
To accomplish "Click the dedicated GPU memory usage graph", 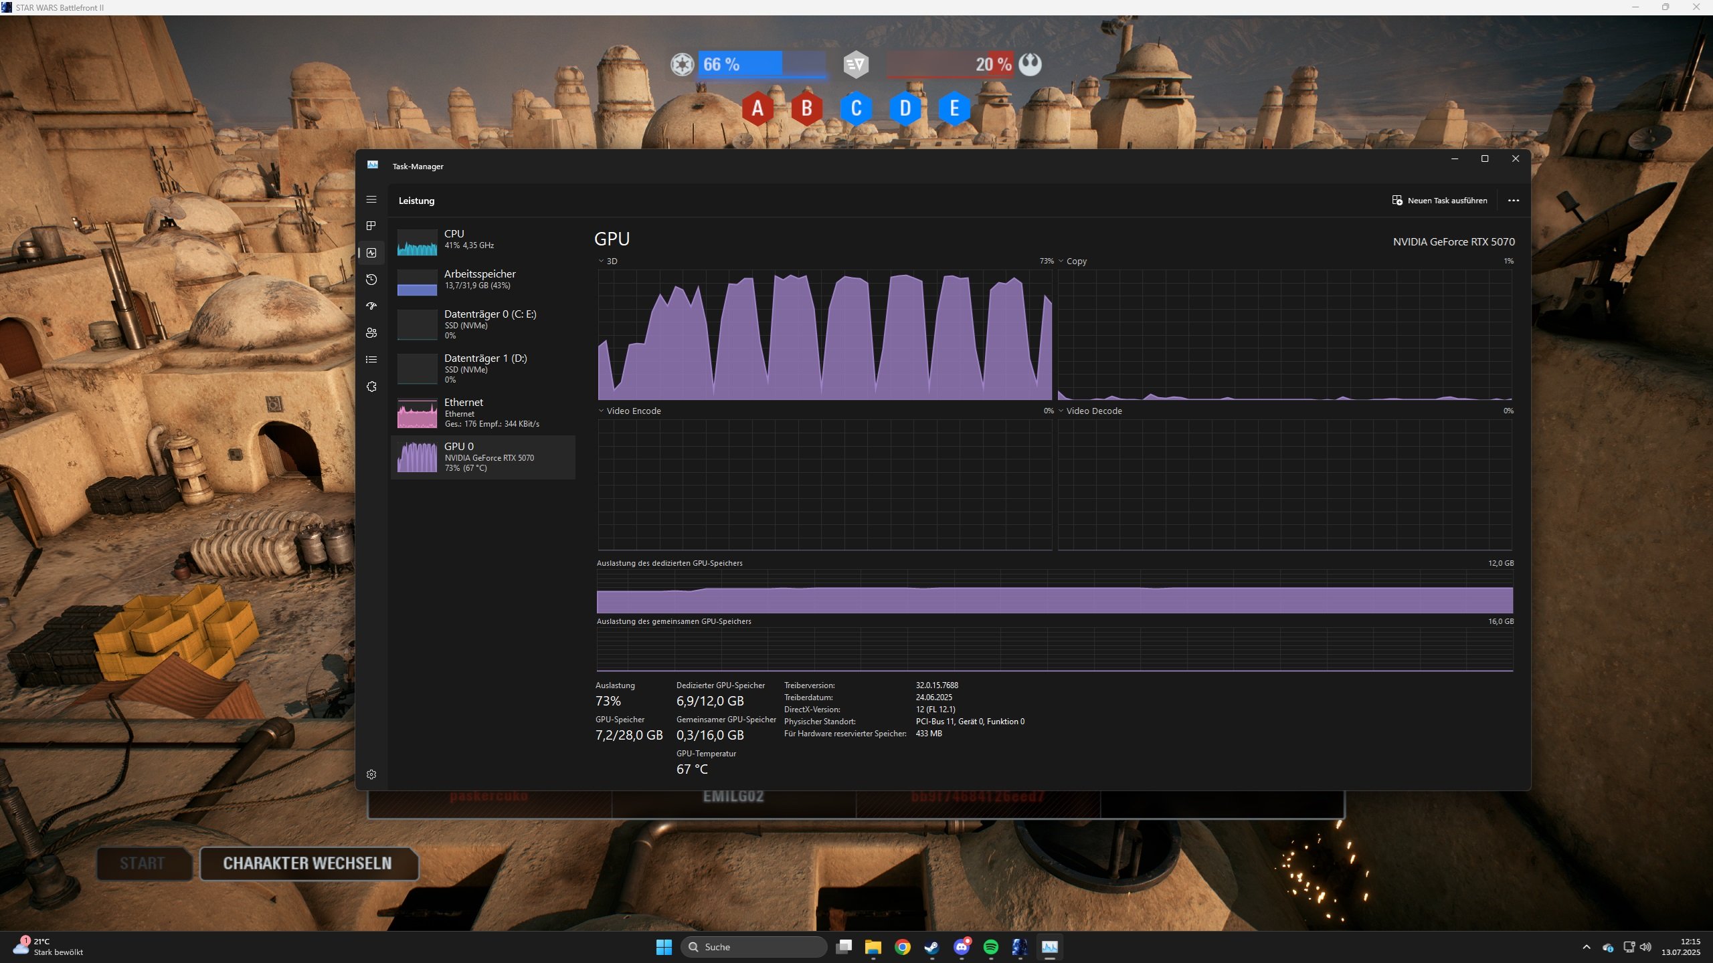I will (x=1055, y=592).
